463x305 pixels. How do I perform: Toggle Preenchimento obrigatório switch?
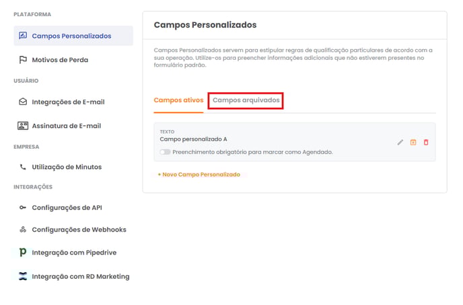(x=165, y=152)
